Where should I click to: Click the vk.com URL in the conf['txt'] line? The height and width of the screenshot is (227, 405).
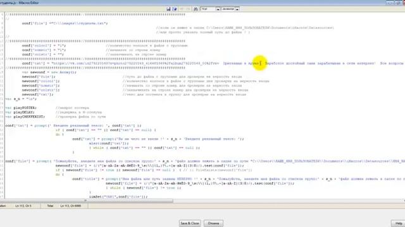(135, 63)
